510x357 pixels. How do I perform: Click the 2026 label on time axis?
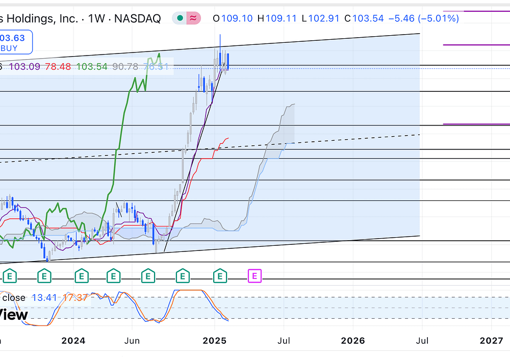tap(353, 340)
